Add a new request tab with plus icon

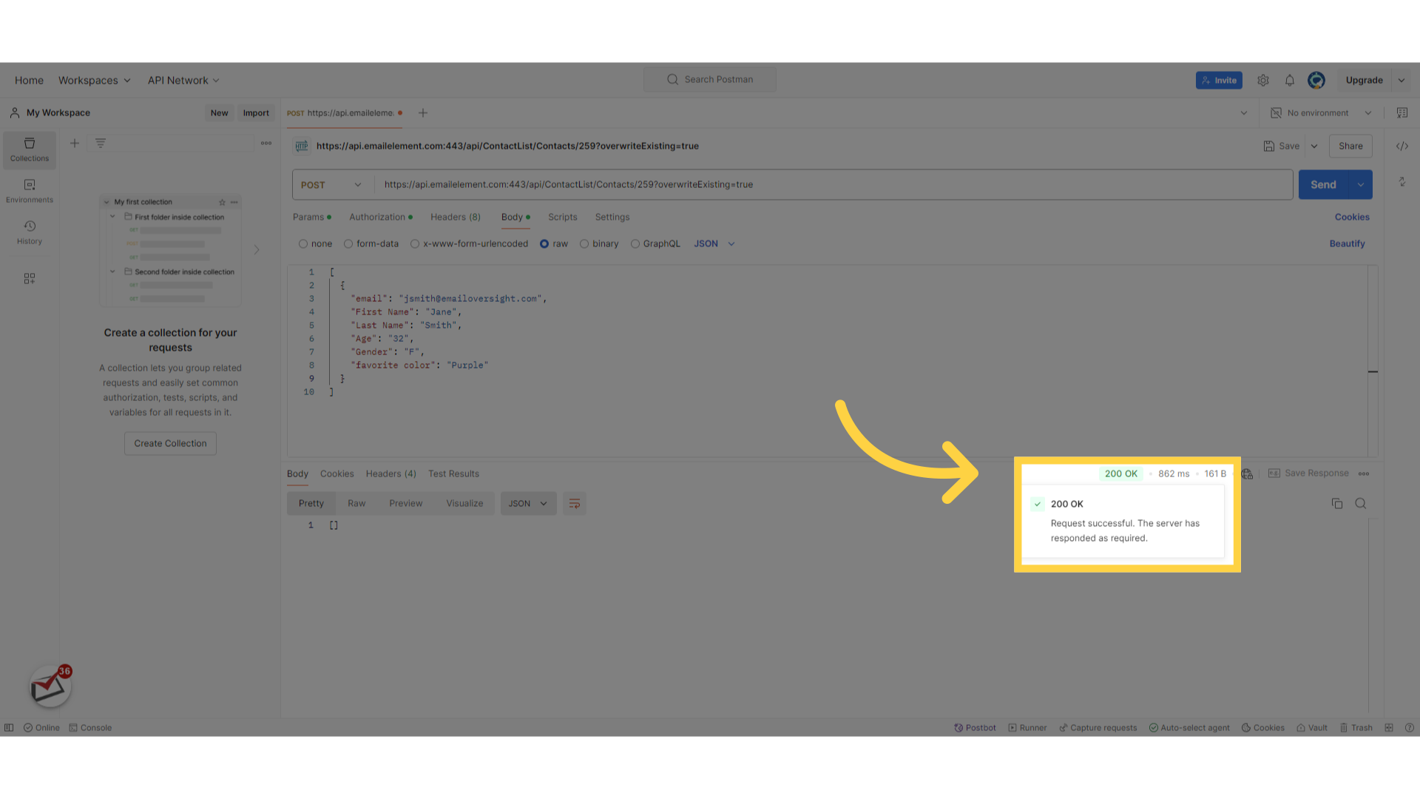[x=423, y=113]
